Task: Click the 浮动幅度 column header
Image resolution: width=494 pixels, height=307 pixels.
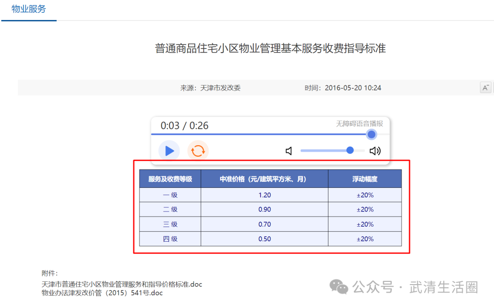Action: 365,179
